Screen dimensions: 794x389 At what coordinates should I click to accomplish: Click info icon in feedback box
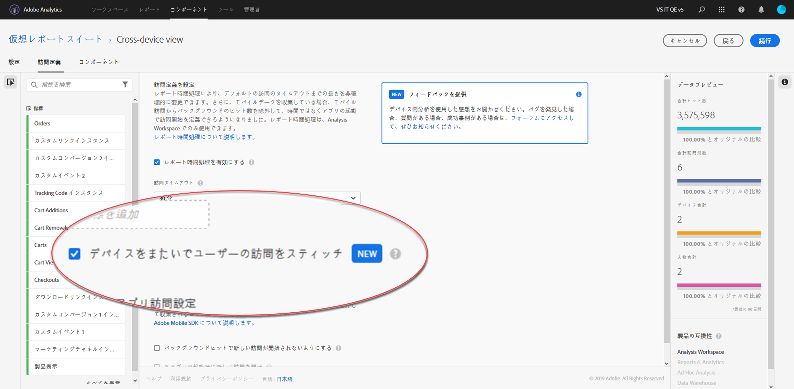(579, 94)
